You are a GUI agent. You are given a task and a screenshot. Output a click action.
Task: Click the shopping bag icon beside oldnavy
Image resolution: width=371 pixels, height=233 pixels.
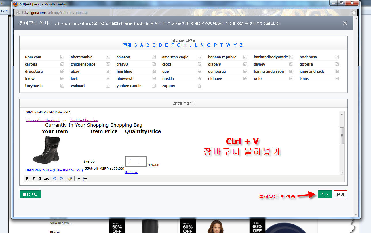click(245, 79)
